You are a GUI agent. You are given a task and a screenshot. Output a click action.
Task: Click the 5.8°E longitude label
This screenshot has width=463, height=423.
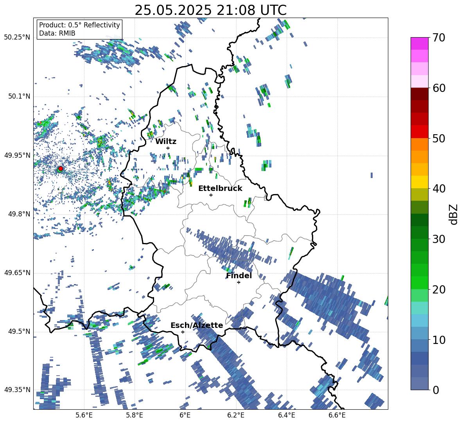coord(135,415)
